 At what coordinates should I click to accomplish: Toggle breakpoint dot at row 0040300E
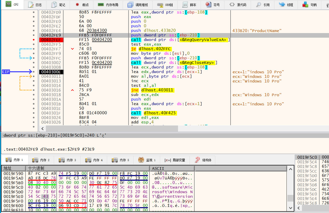pyautogui.click(x=34, y=72)
